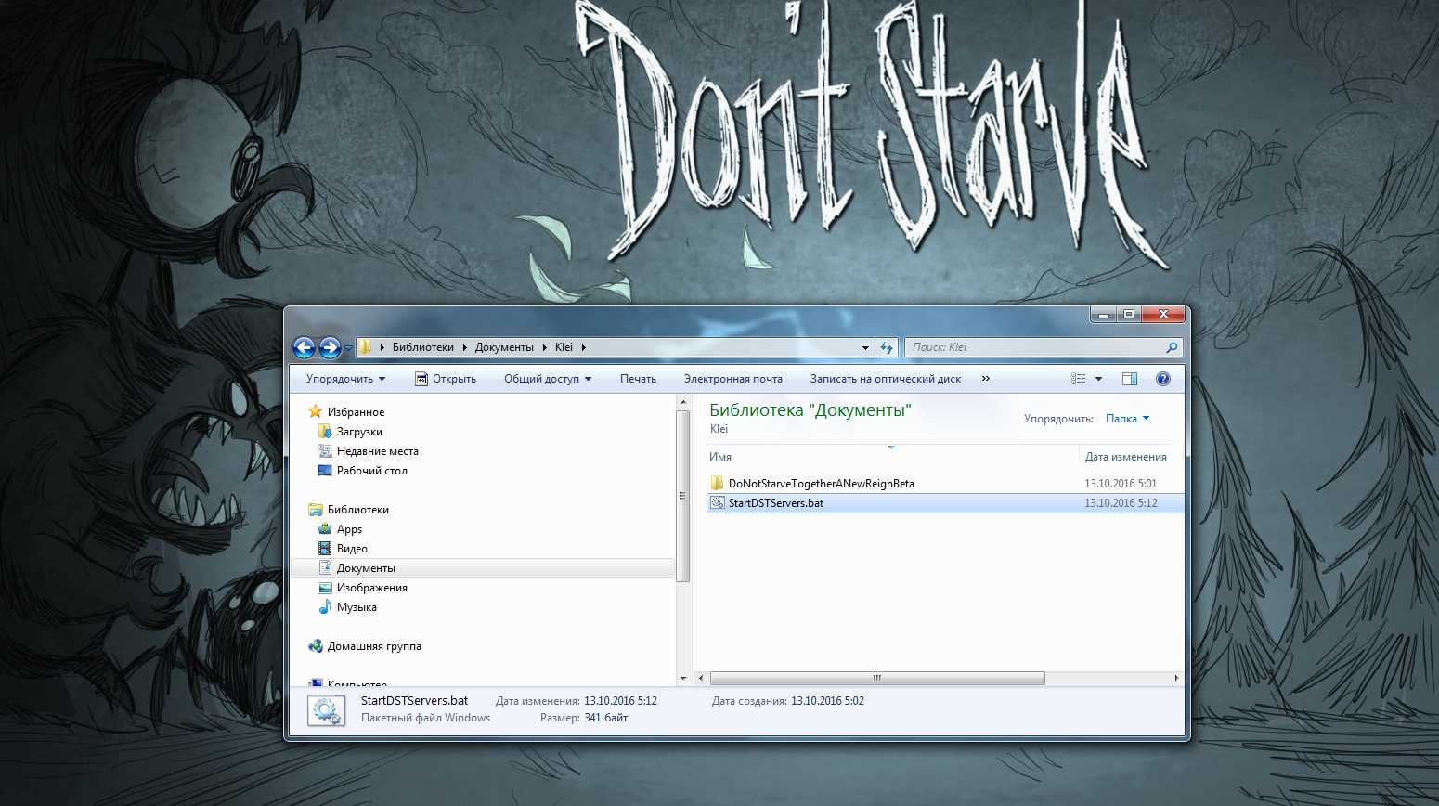Click the Печать toolbar button
1439x806 pixels.
point(638,379)
